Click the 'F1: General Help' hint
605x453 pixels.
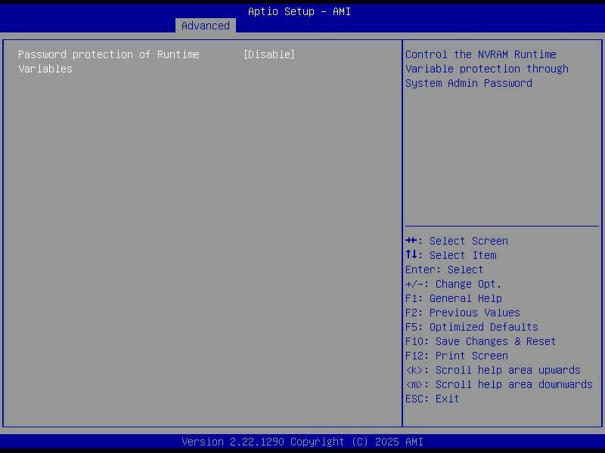[454, 298]
